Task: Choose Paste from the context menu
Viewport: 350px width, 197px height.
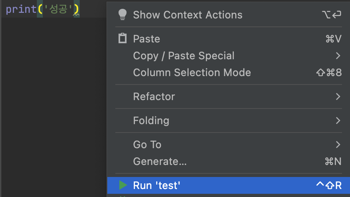Action: pyautogui.click(x=147, y=39)
